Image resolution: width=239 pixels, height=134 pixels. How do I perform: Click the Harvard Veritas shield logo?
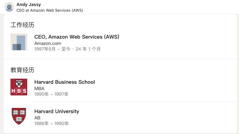(x=19, y=116)
